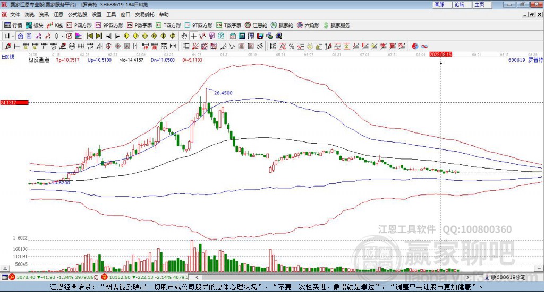544x292 pixels.
Task: Click the Dn=11.6500 value
Action: coord(163,60)
